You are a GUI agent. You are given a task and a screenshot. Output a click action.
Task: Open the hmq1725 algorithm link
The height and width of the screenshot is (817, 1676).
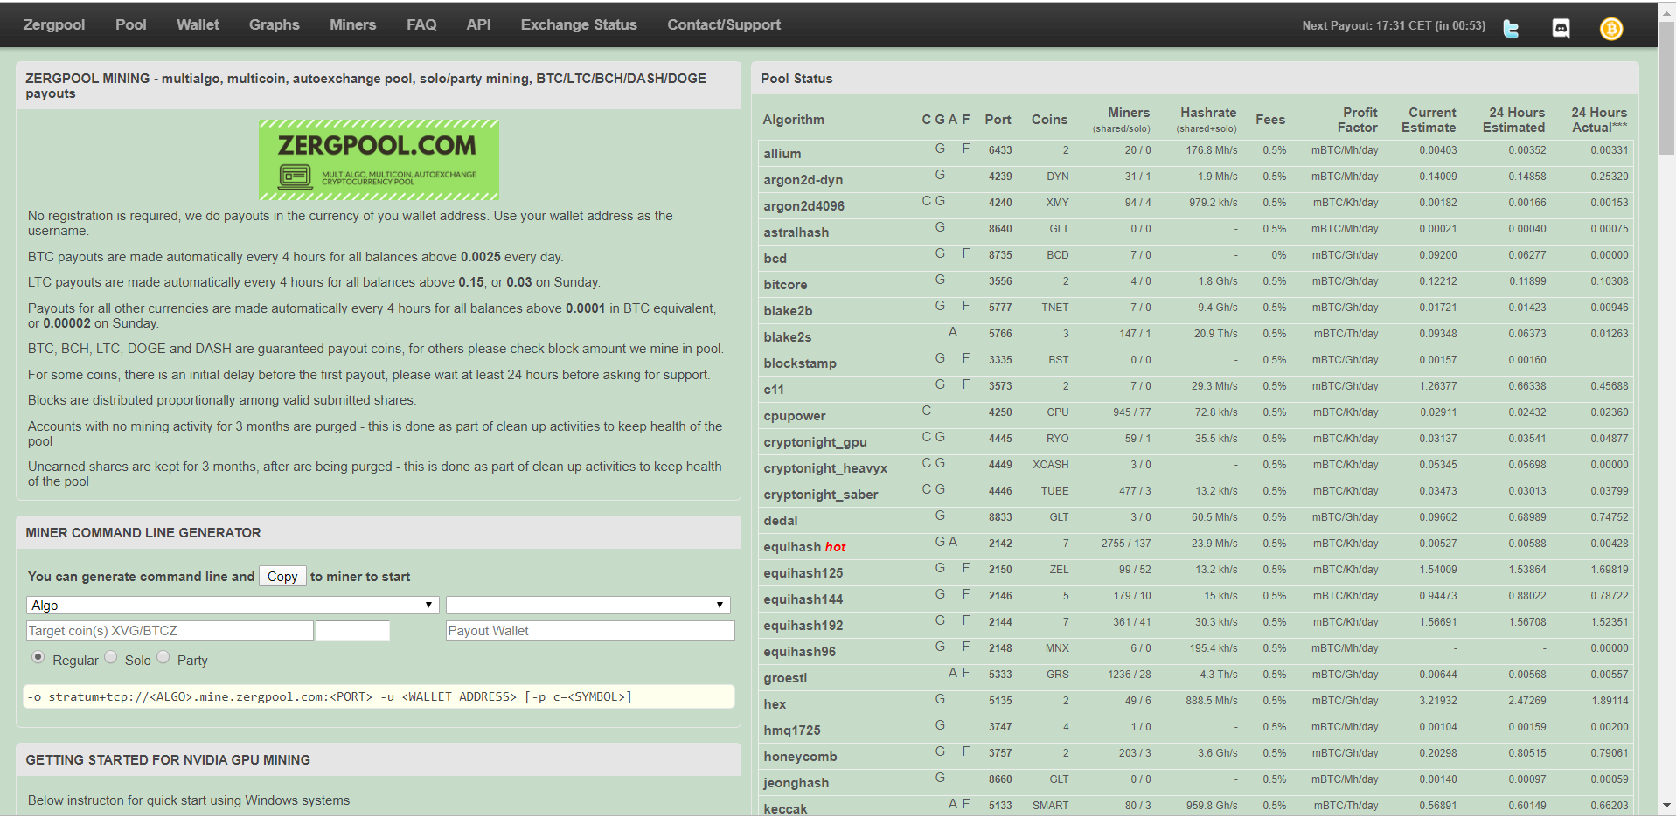click(x=792, y=730)
